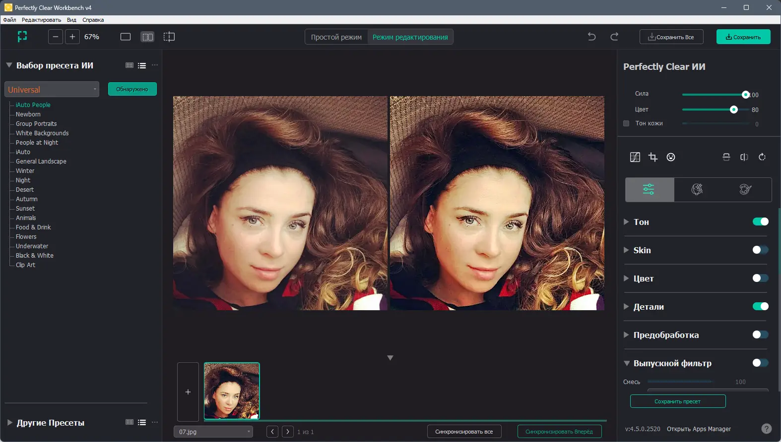Go to the previous image
781x442 pixels.
(272, 432)
